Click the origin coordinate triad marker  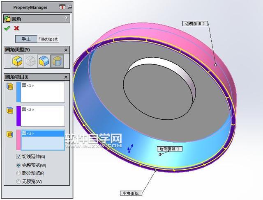pos(130,149)
